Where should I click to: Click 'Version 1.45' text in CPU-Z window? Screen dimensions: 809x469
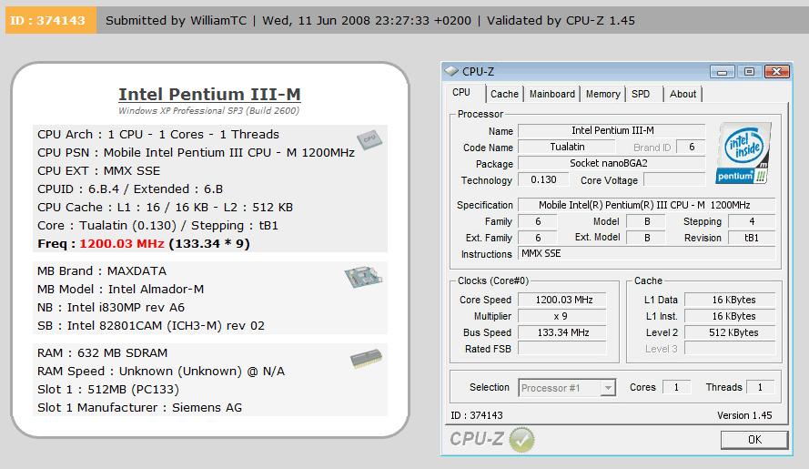click(x=744, y=415)
